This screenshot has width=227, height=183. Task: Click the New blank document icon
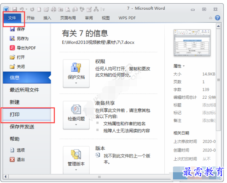click(x=39, y=10)
